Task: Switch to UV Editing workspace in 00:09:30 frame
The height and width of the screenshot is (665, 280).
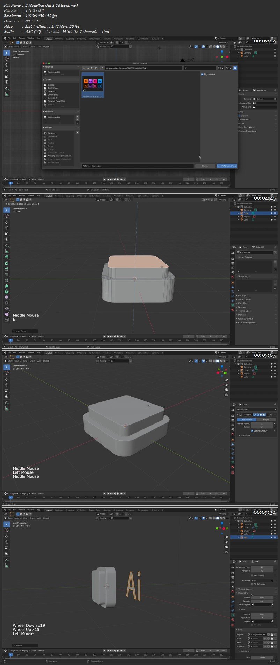Action: (81, 510)
